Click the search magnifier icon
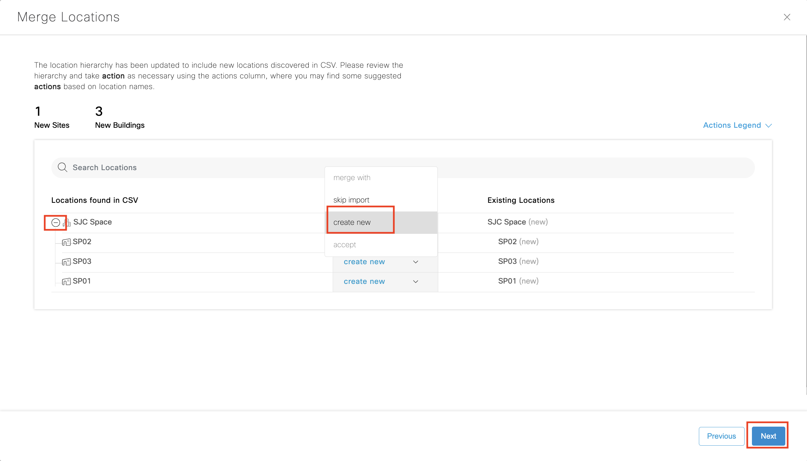This screenshot has height=461, width=807. [62, 167]
